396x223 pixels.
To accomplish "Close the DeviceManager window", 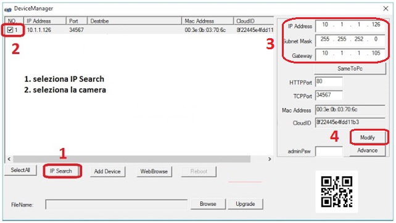I will click(386, 9).
